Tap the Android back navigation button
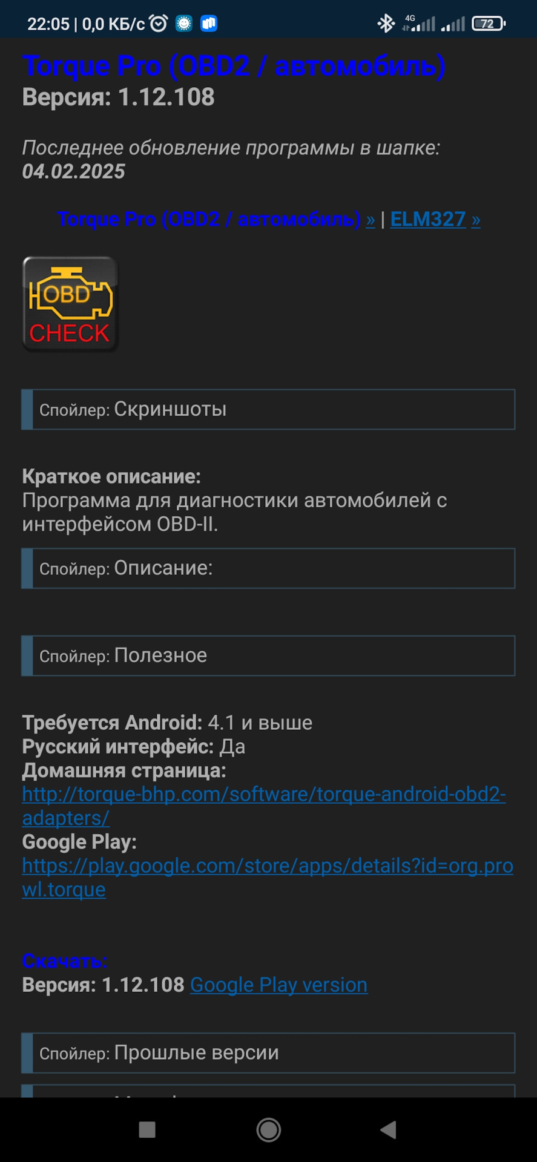The image size is (537, 1162). [387, 1129]
